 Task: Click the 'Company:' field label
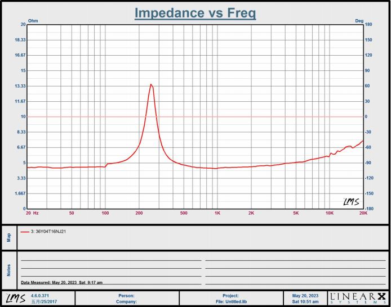click(126, 302)
